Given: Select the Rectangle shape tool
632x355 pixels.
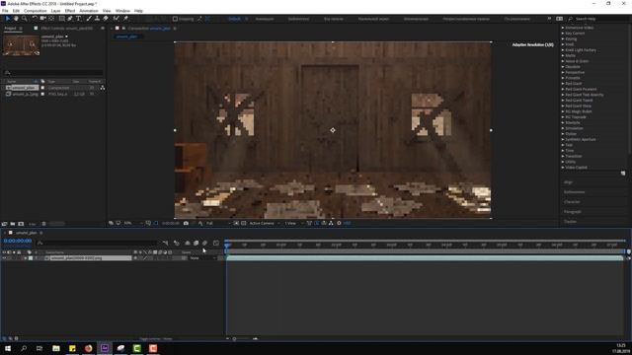Looking at the screenshot, I should coord(61,19).
